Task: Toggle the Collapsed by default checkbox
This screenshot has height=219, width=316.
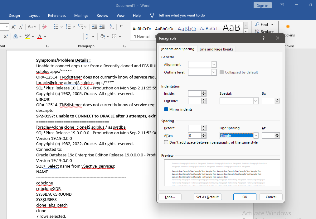Action: [221, 72]
